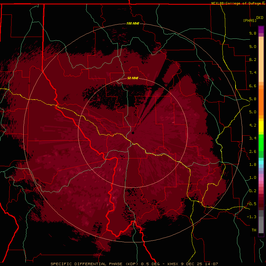Click the 5.0 value on the legend
Image resolution: width=266 pixels, height=266 pixels.
(253, 112)
